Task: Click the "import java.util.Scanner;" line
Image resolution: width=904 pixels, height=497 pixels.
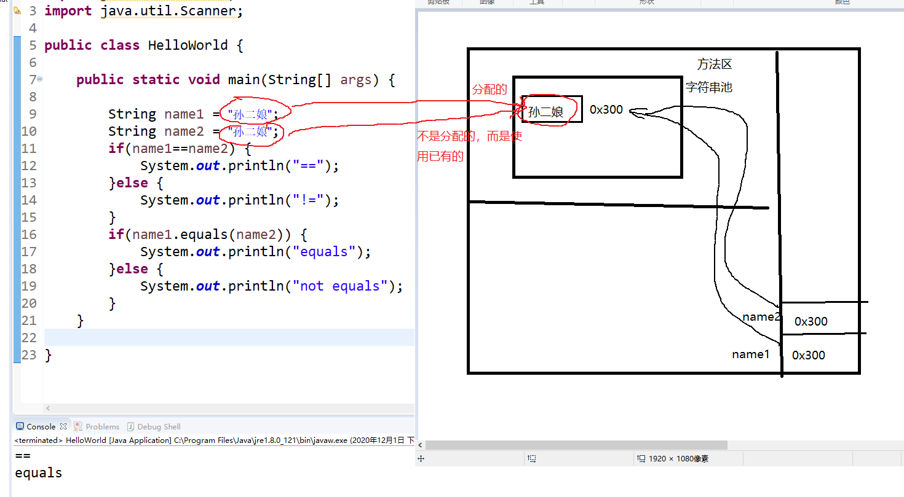Action: pos(144,11)
